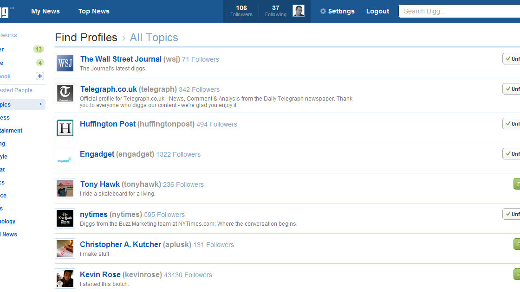The height and width of the screenshot is (292, 520).
Task: Click "The Journal's latest diggs." text
Action: pos(113,68)
